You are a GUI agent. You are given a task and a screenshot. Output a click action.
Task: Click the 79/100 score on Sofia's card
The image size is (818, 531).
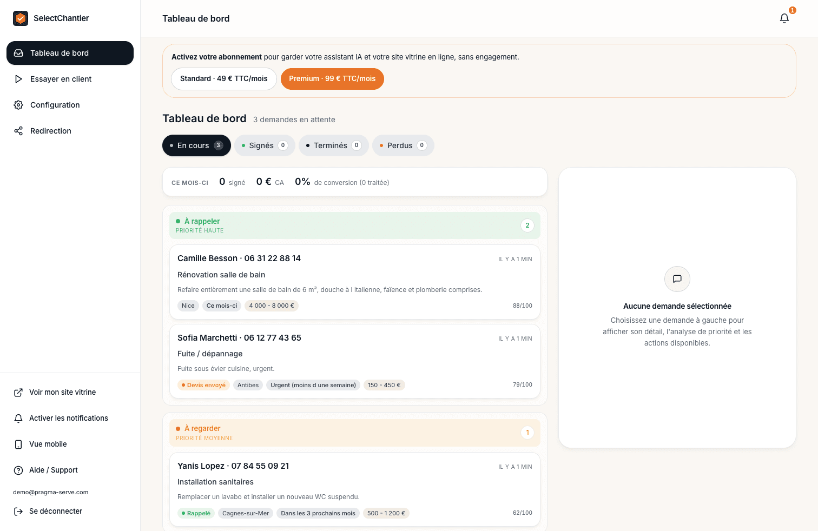point(523,385)
